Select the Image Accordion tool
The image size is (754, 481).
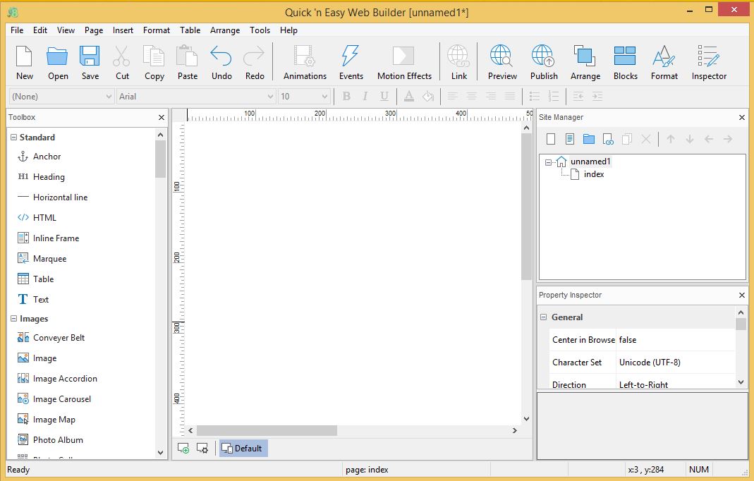57,379
